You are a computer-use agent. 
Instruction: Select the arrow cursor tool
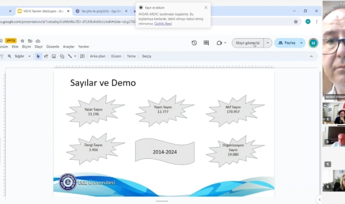coord(38,56)
